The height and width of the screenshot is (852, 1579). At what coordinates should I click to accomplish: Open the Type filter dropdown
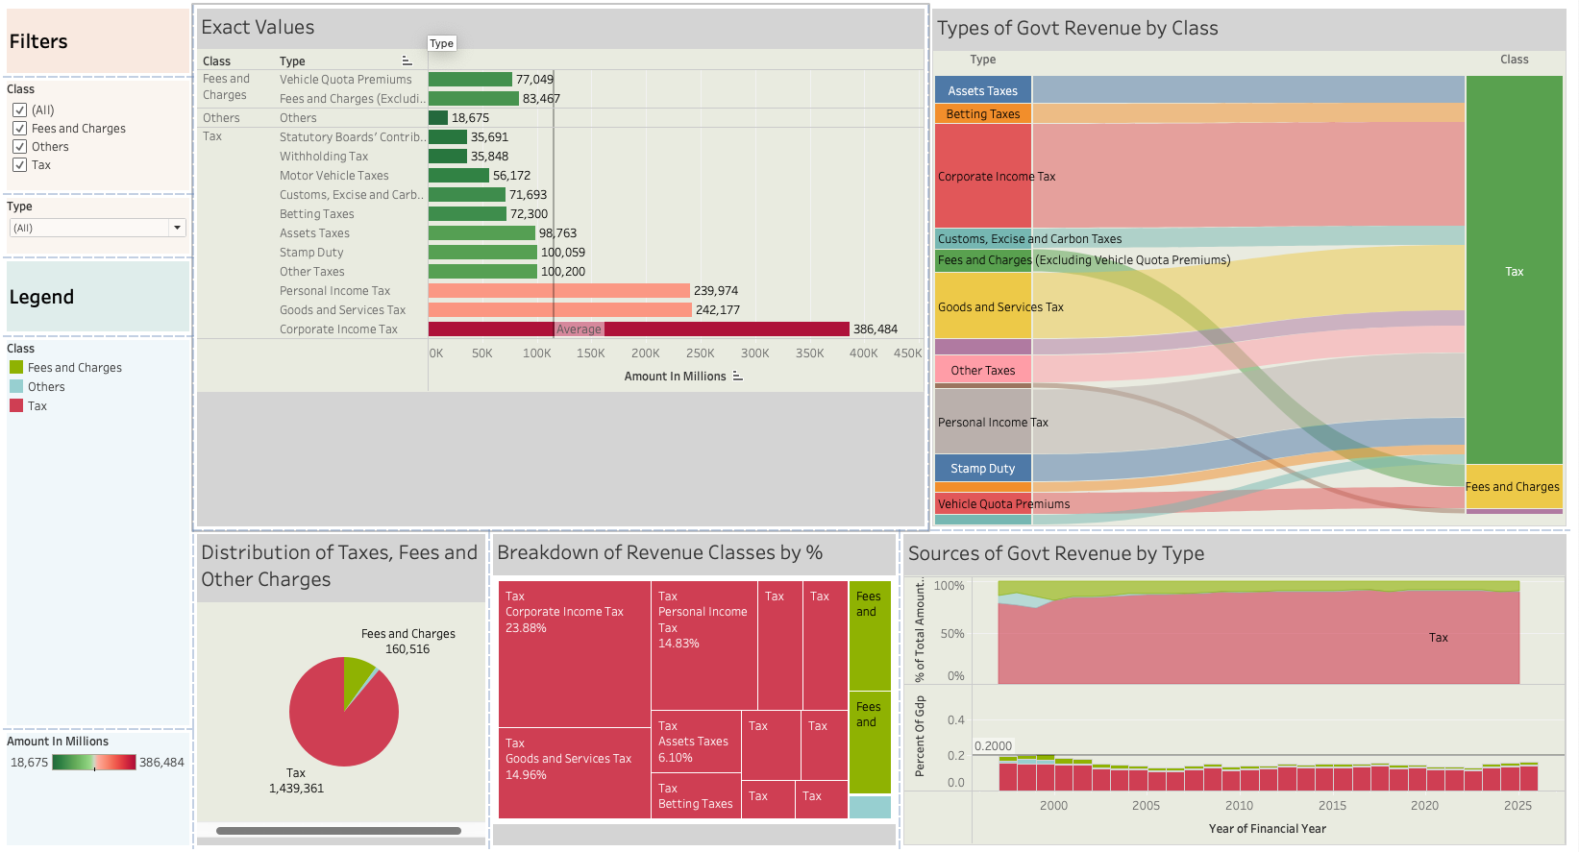(x=177, y=228)
